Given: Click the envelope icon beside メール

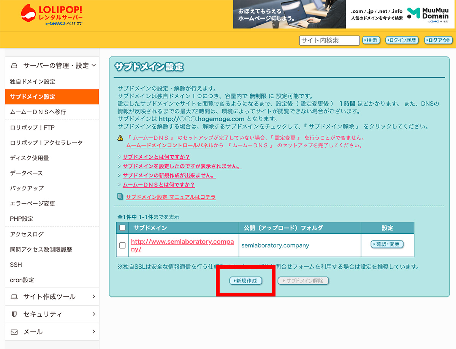Looking at the screenshot, I should coord(14,332).
